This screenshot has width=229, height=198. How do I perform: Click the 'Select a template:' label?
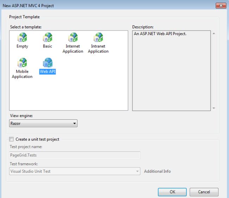(26, 27)
